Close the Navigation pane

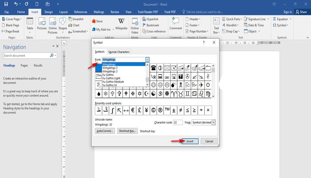[57, 46]
